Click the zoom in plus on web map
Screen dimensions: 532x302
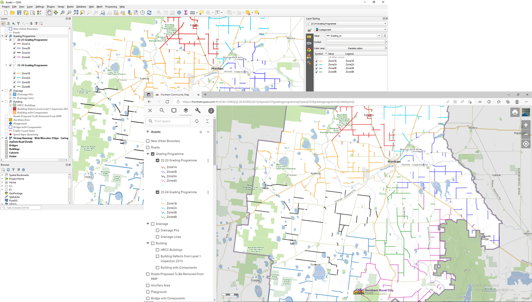[x=526, y=125]
